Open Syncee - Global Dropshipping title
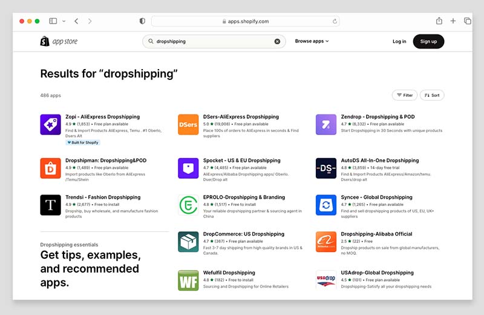 coord(376,197)
